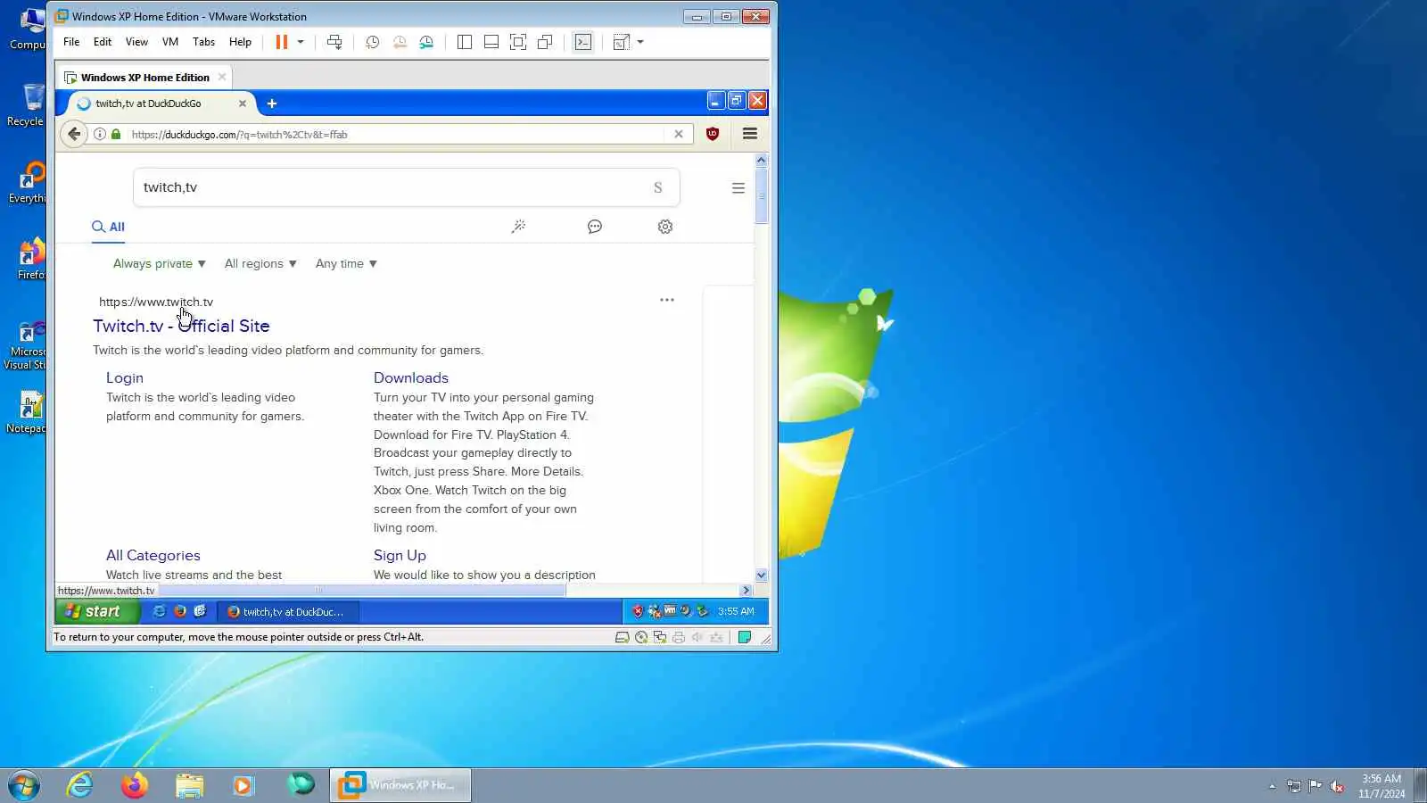Launch Firefox from XP quick launch
Viewport: 1427px width, 803px height.
click(x=179, y=611)
